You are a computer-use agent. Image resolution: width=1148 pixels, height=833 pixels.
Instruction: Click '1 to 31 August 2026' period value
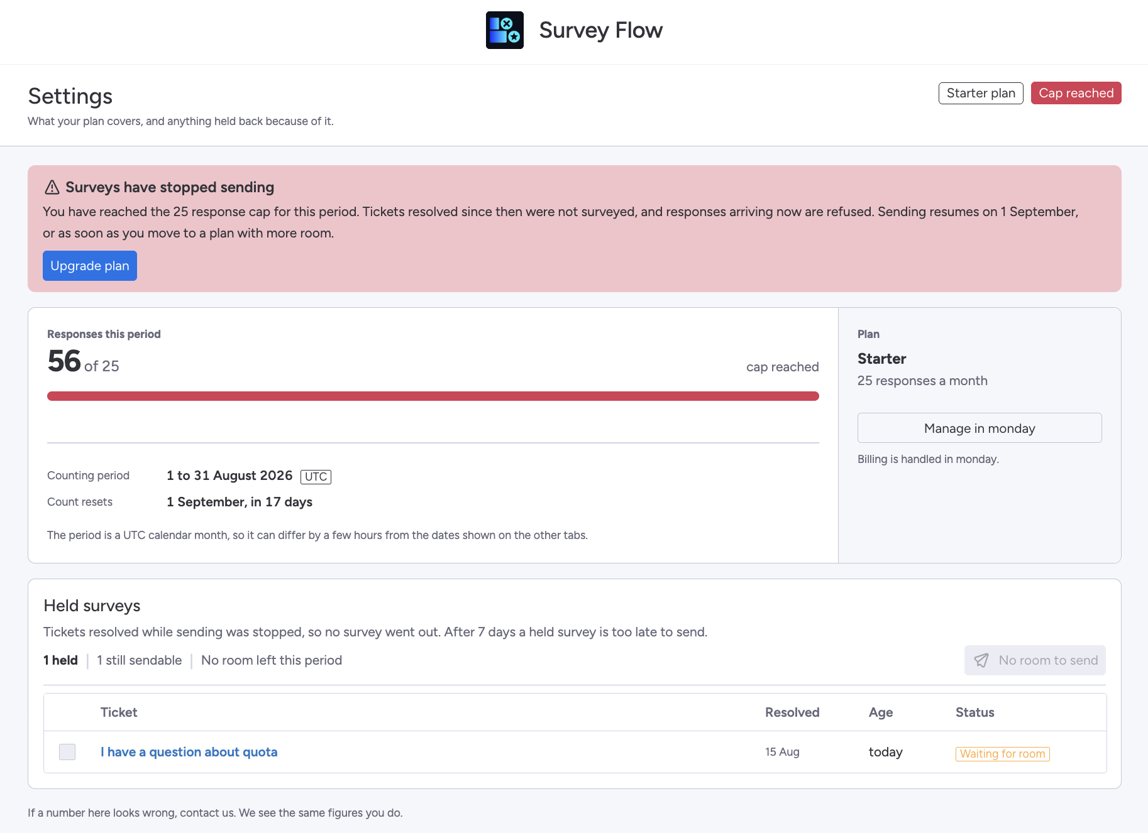(229, 476)
